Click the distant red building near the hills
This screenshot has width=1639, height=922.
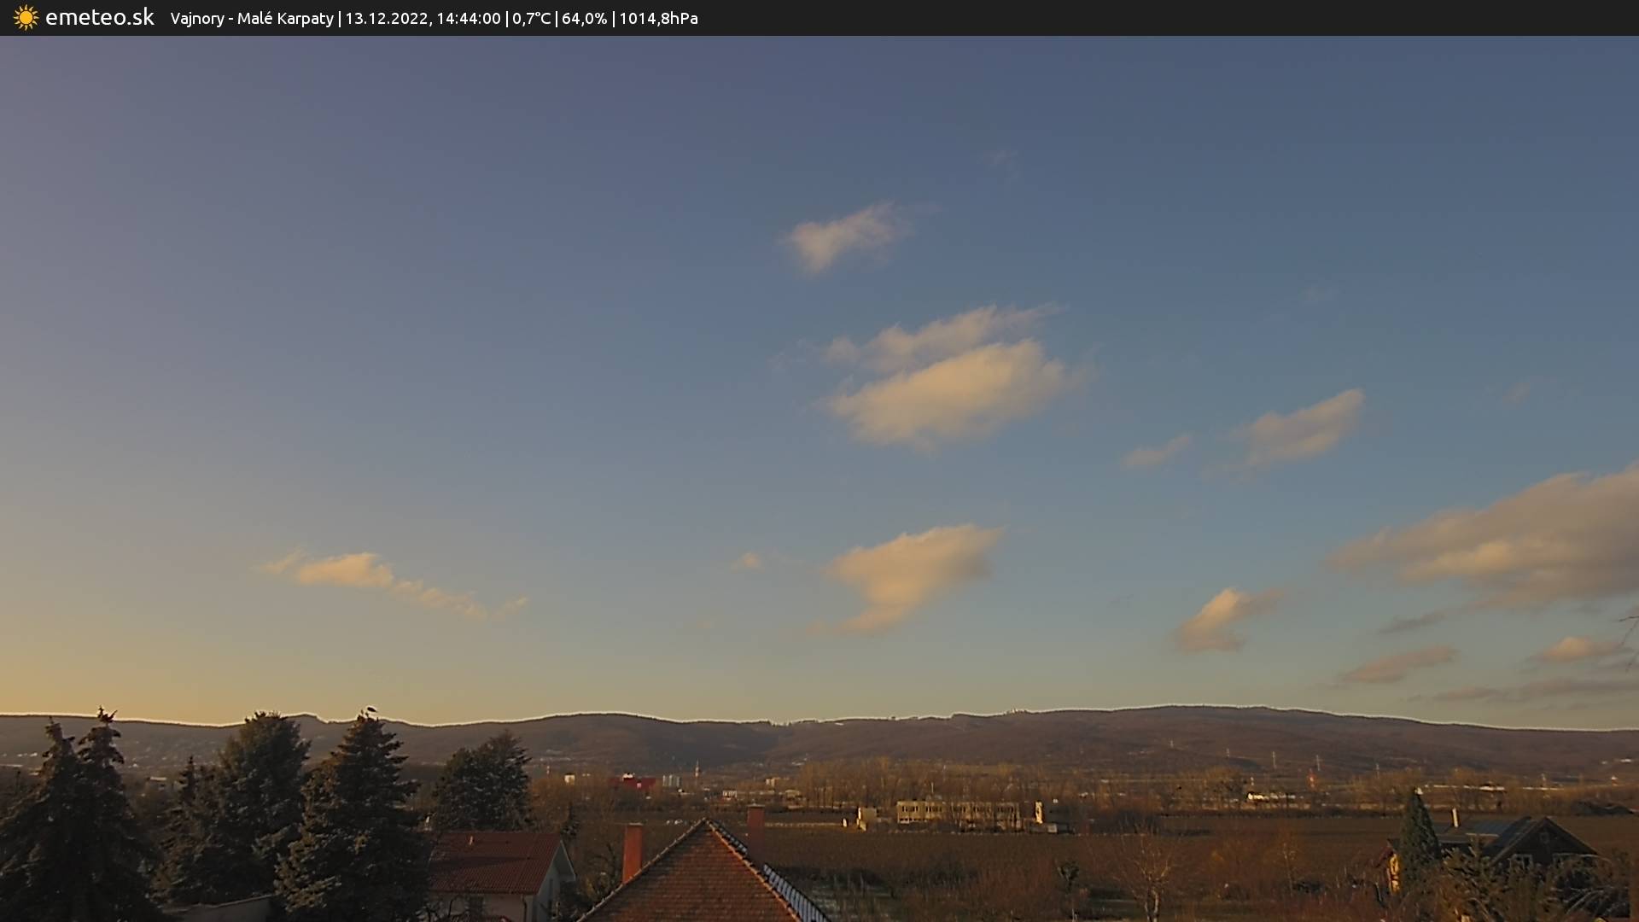(x=633, y=782)
